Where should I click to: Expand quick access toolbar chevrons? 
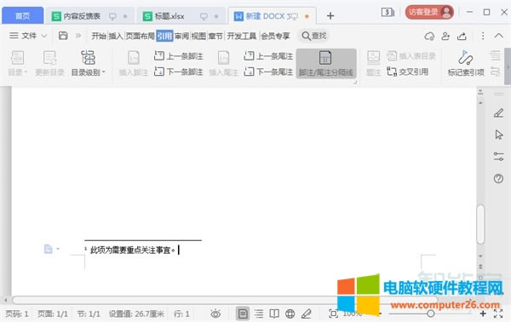click(x=78, y=36)
